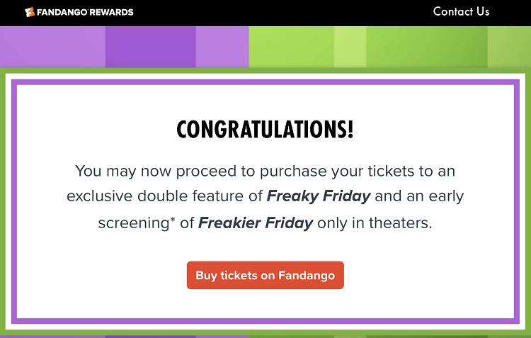Click the green banner block left of pale stripe
531x338 pixels.
pyautogui.click(x=291, y=47)
